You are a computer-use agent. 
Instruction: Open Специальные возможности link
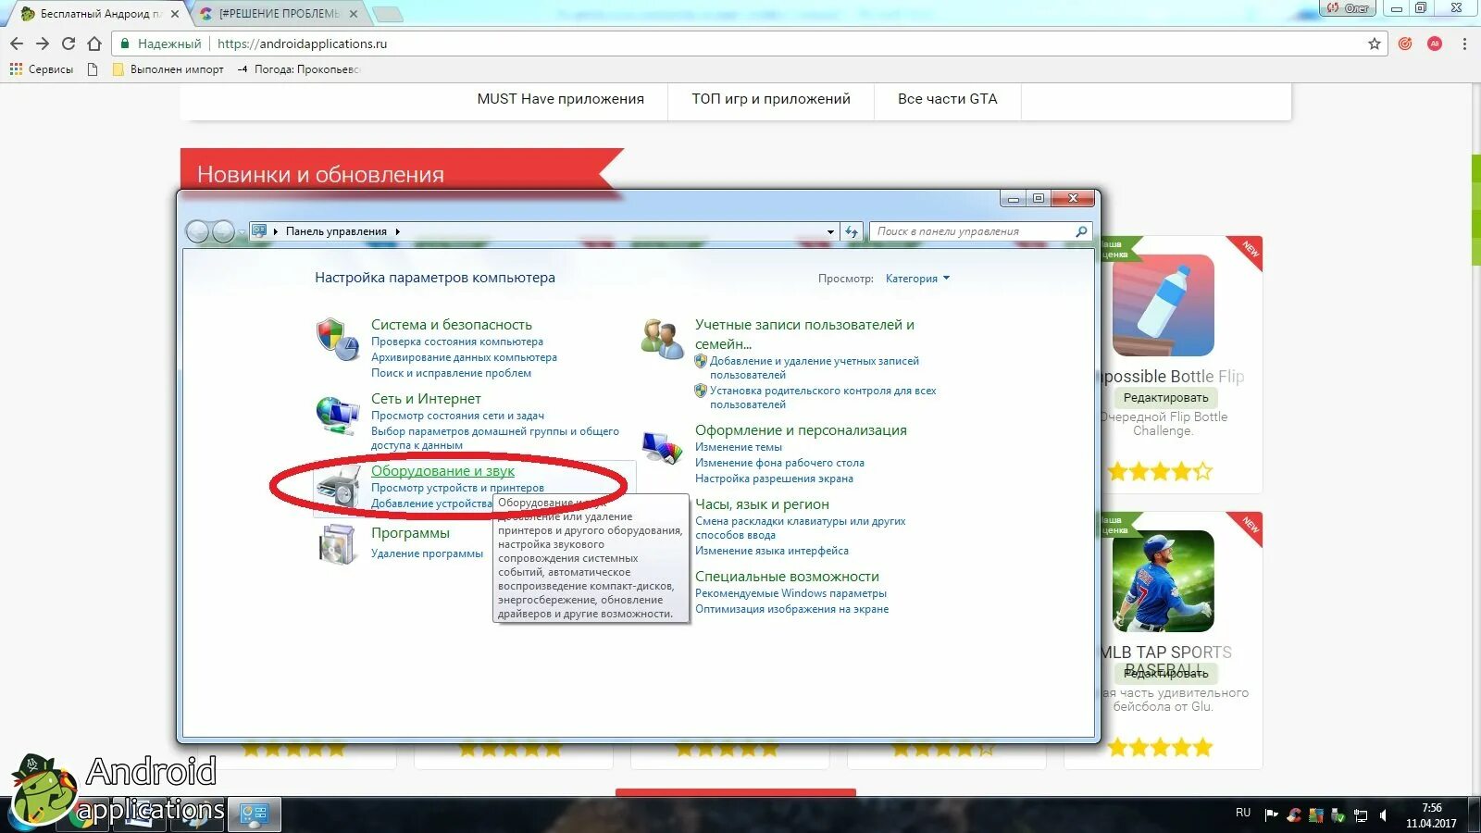click(x=787, y=577)
